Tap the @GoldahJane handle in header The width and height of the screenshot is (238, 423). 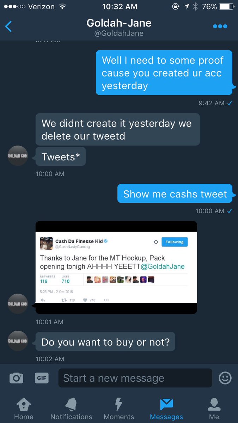(x=119, y=34)
